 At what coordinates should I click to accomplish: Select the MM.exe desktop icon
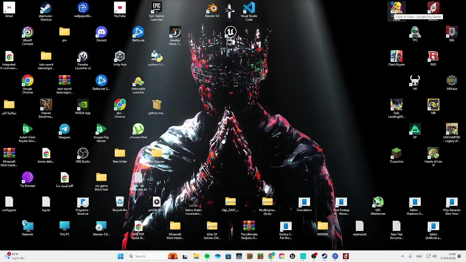click(x=452, y=83)
